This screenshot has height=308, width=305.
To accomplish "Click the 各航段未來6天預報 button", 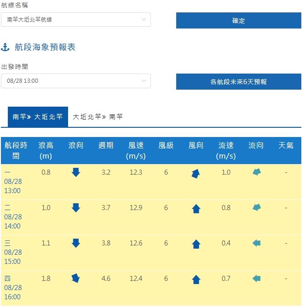I will (x=239, y=82).
